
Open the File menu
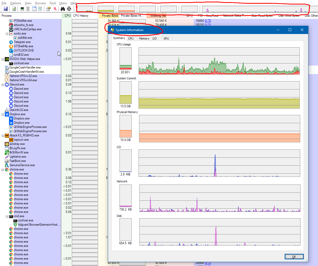point(4,3)
